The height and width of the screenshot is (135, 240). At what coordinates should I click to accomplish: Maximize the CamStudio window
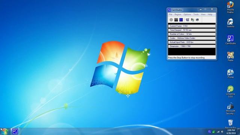205,9
